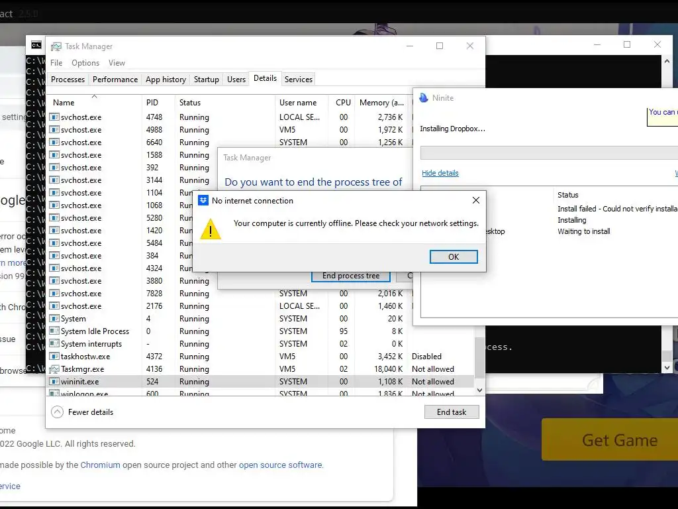Click the icon of svchost.exe PID 7828
This screenshot has height=509, width=678.
click(x=54, y=293)
